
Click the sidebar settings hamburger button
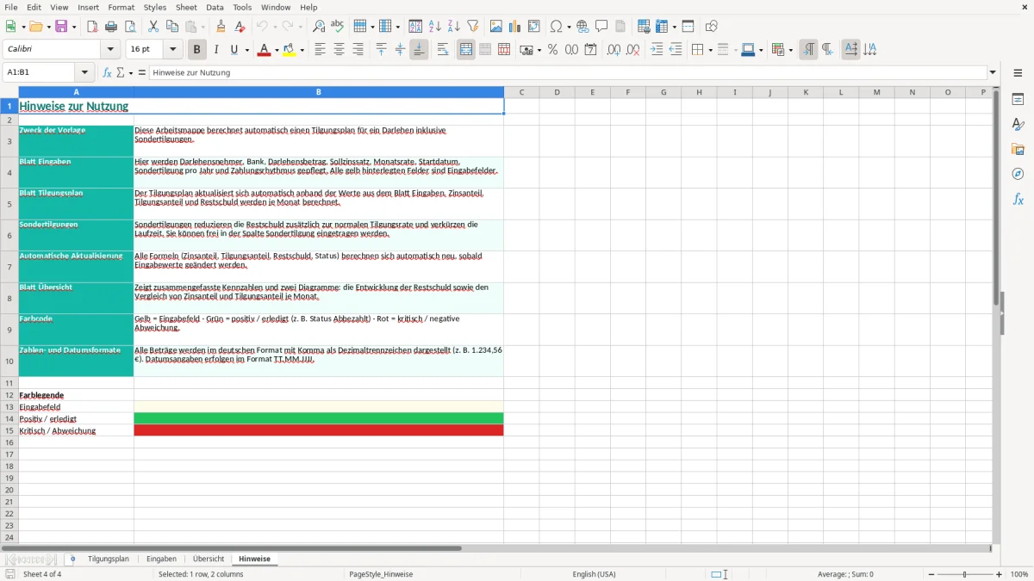1018,73
